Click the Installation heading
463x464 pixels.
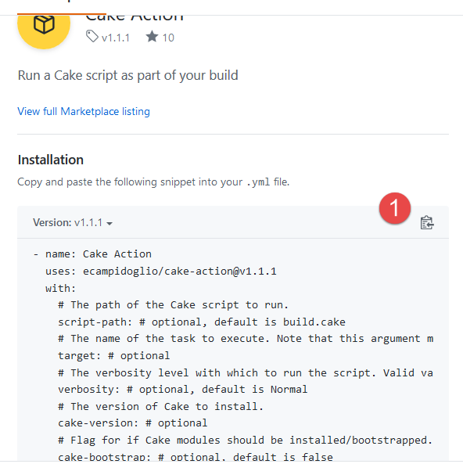tap(51, 160)
